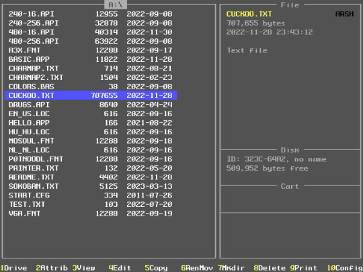The width and height of the screenshot is (363, 272).
Task: Click date 2022-11-30 of 480-16.API
Action: pyautogui.click(x=149, y=32)
